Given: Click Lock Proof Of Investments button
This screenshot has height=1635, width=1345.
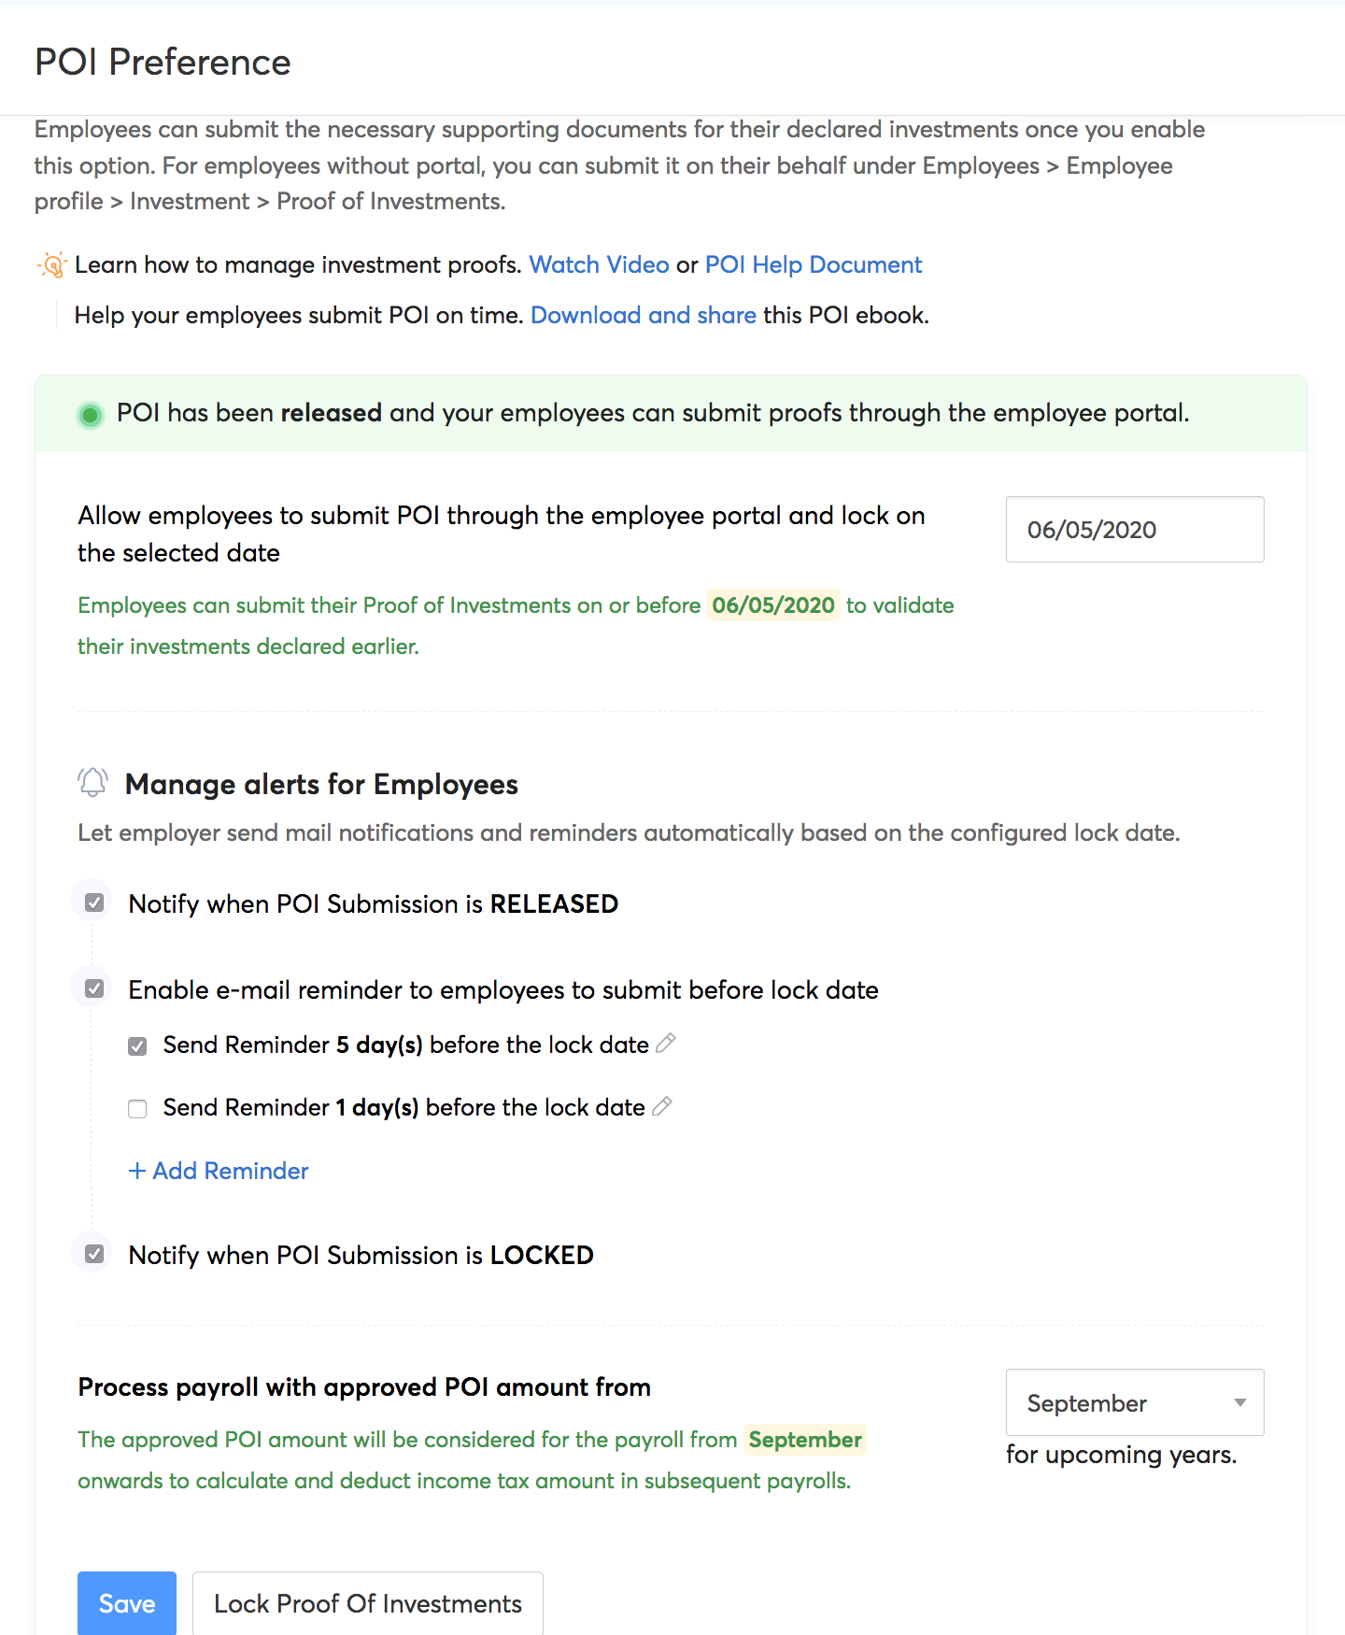Looking at the screenshot, I should pos(367,1603).
